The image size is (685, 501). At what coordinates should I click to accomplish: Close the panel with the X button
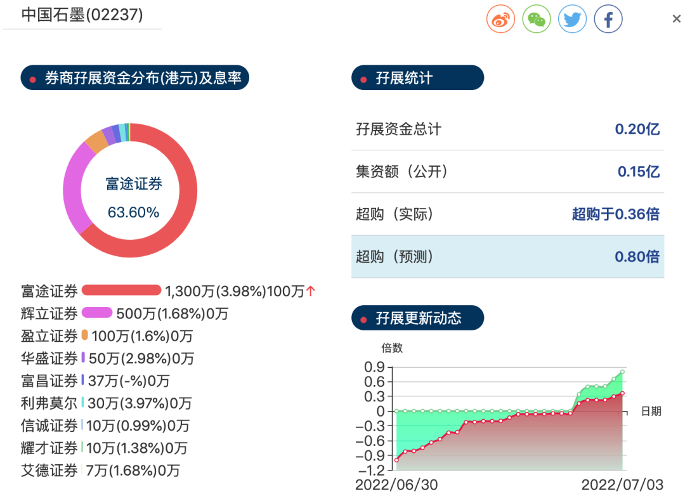676,19
